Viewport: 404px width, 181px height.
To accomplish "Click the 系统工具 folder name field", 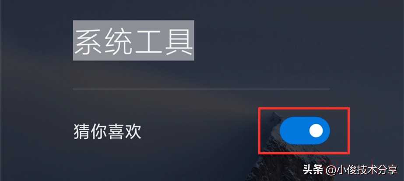I will [x=133, y=40].
